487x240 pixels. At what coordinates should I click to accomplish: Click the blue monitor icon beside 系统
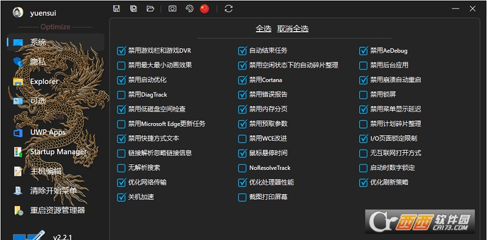[18, 43]
